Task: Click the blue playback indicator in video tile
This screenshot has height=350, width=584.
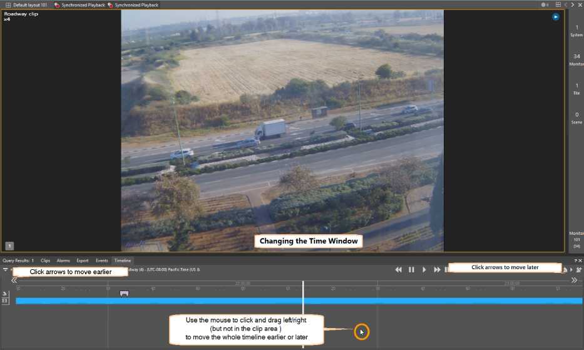Action: coord(555,17)
